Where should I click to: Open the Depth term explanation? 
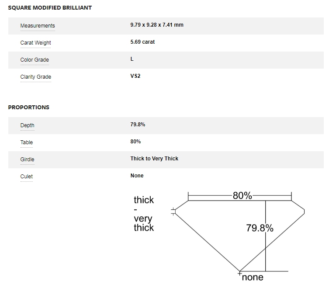click(27, 125)
